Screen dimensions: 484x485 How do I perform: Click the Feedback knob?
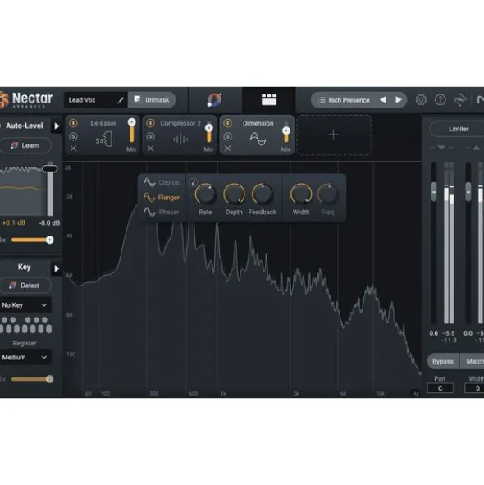point(262,194)
